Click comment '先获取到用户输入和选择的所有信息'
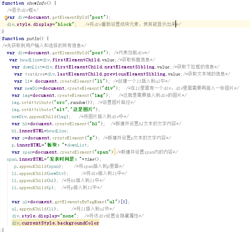250x232 pixels. click(44, 45)
